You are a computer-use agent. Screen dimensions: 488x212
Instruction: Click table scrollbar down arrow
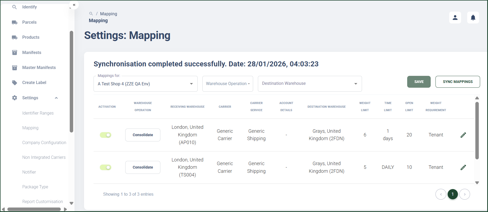click(x=477, y=183)
